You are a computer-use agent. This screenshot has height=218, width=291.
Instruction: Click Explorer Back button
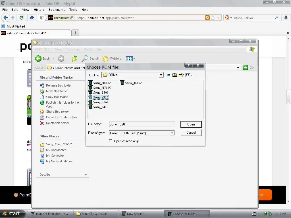(43, 58)
